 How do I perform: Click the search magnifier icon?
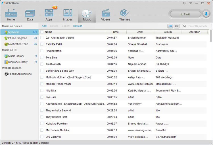[185, 26]
